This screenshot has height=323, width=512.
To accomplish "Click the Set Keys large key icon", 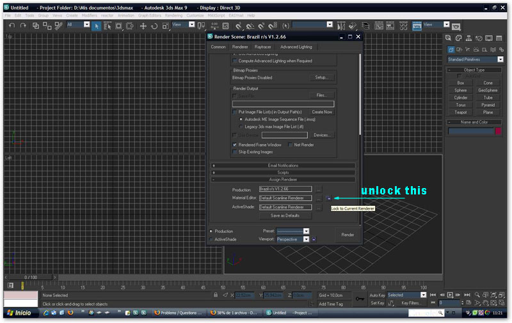I will coord(360,299).
